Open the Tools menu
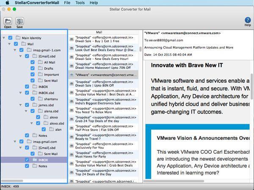 80,3
